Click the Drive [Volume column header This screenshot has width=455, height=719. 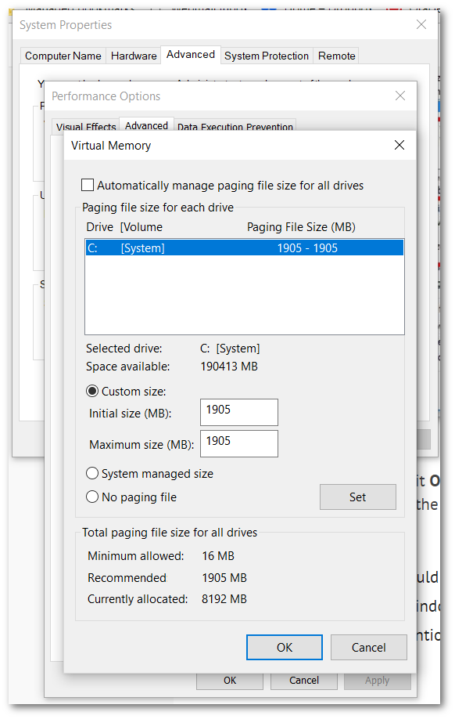[x=124, y=227]
